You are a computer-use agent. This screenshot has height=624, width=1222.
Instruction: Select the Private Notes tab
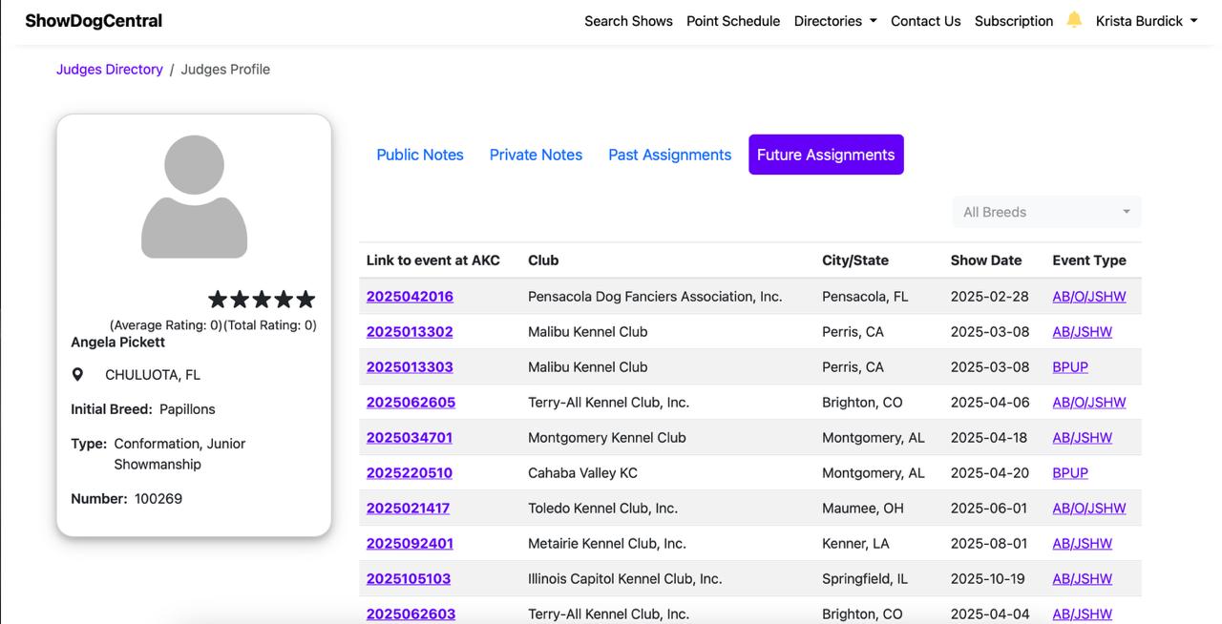point(536,155)
